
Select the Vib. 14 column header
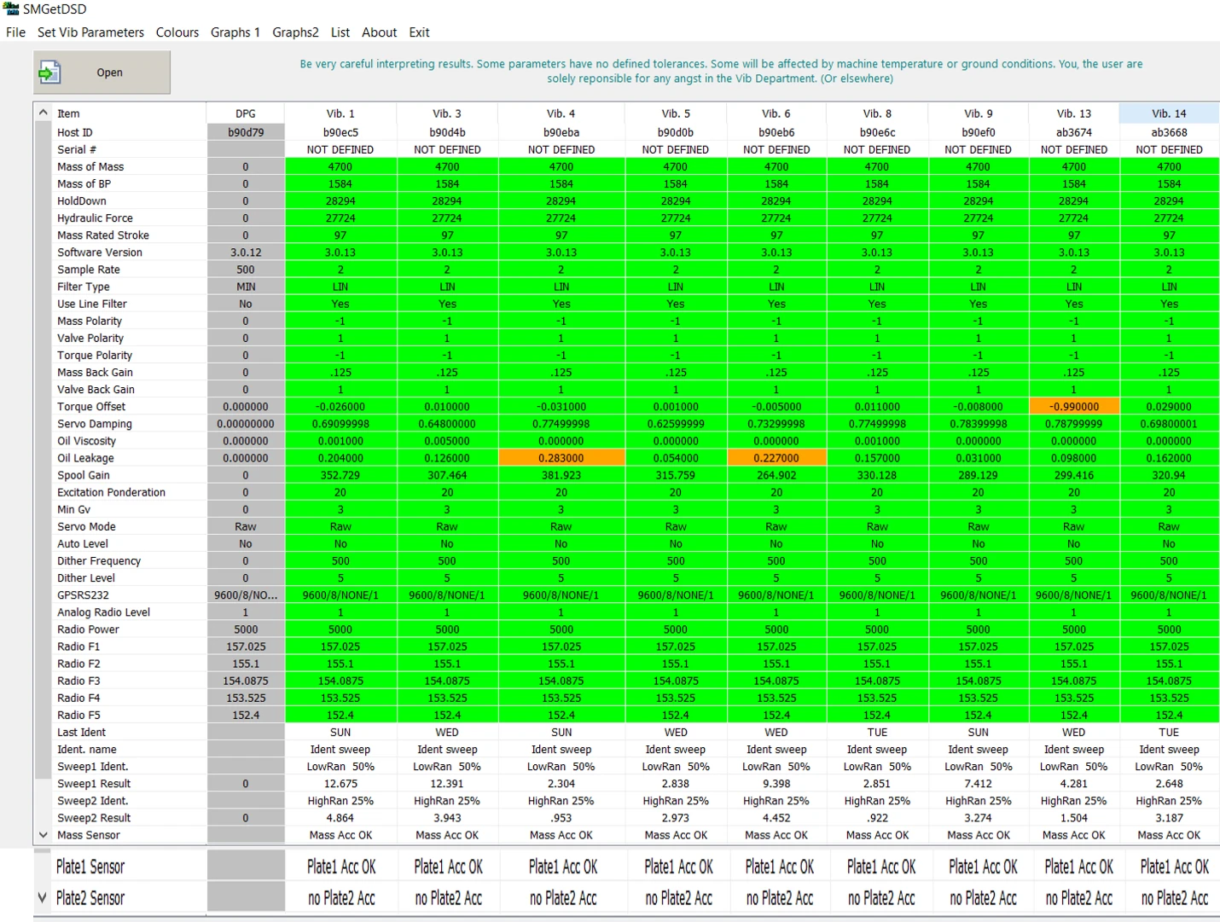tap(1169, 113)
